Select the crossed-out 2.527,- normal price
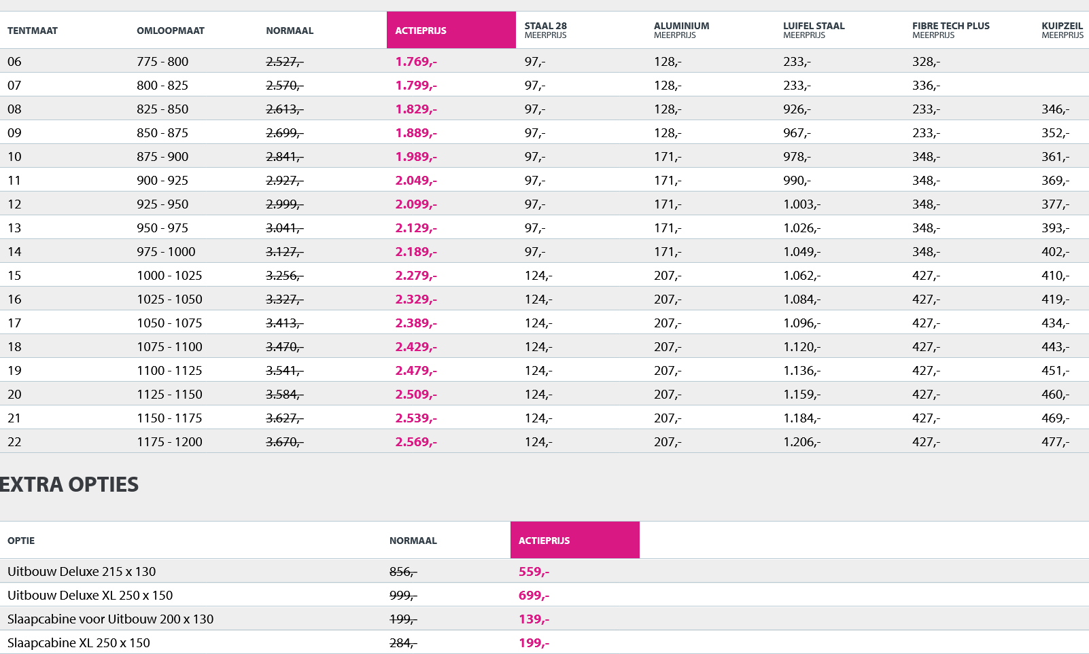 point(284,62)
